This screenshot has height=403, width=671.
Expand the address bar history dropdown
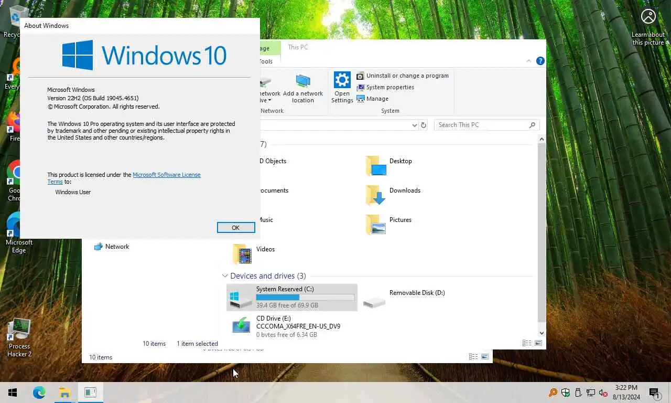(414, 125)
